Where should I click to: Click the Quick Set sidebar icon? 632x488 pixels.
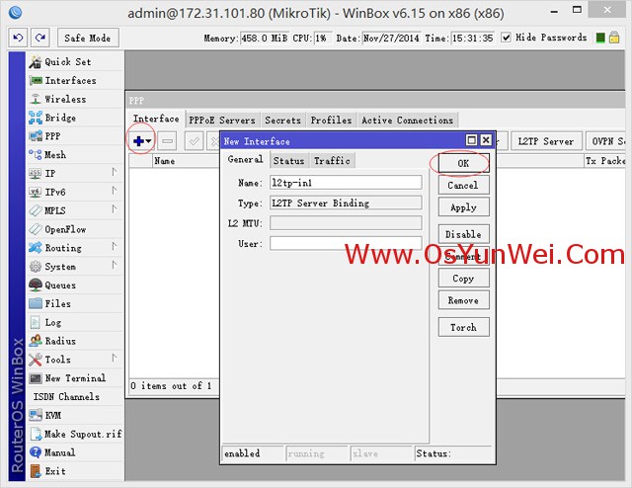tap(36, 61)
